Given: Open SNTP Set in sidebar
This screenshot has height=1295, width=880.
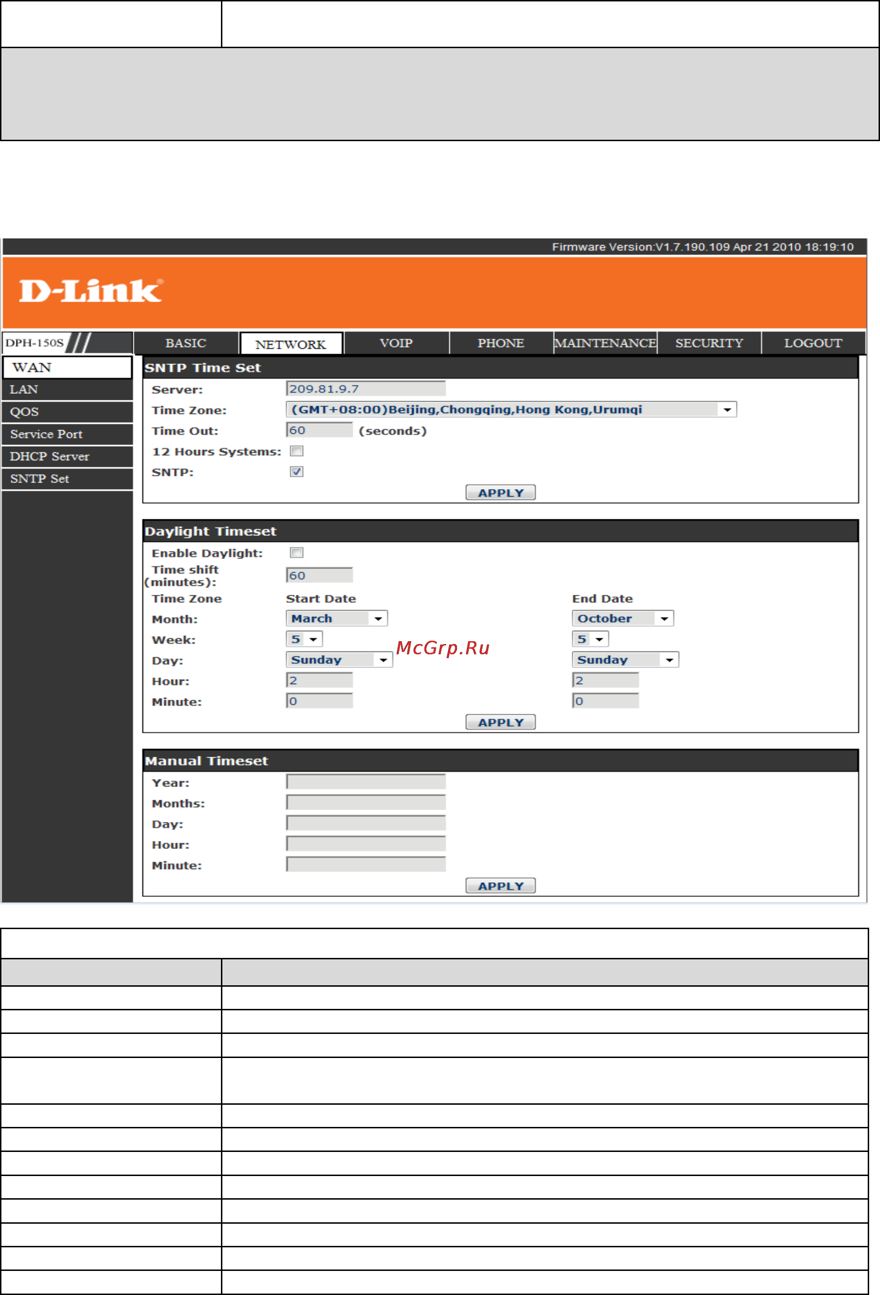Looking at the screenshot, I should [68, 479].
